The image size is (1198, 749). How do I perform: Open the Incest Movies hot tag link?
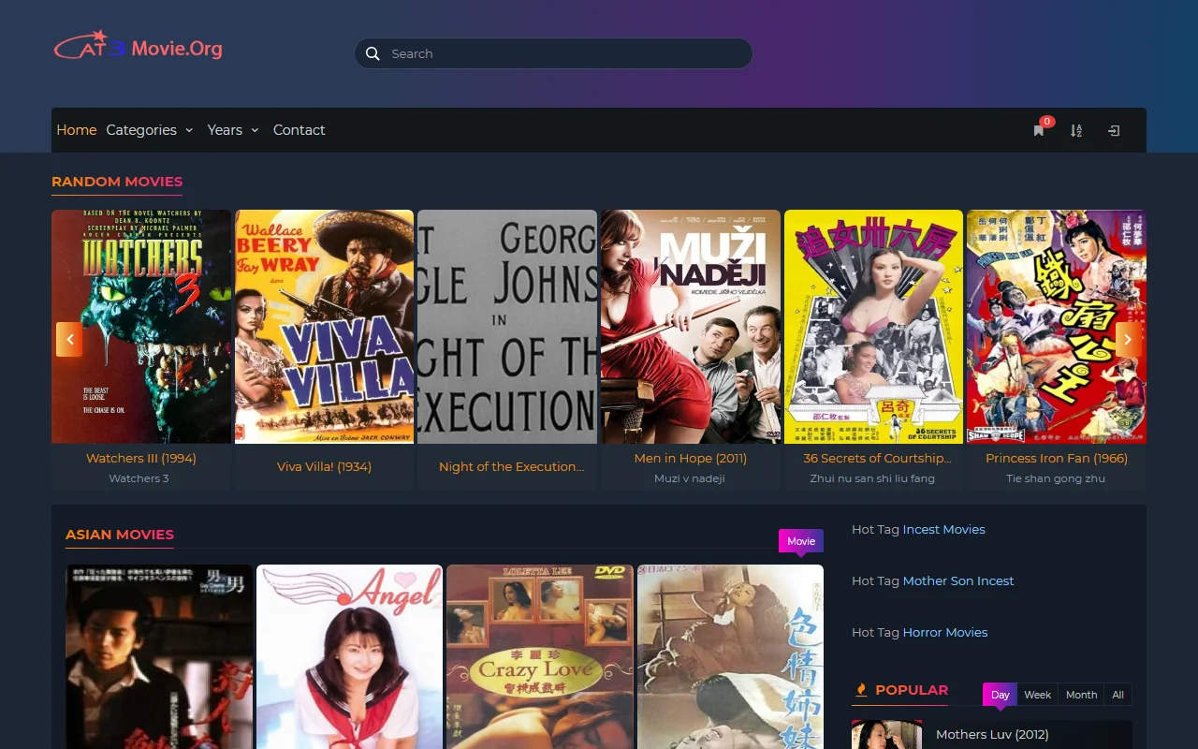pos(943,529)
